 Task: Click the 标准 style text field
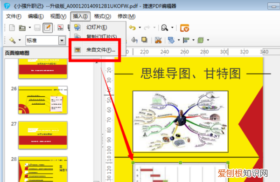pyautogui.click(x=42, y=40)
